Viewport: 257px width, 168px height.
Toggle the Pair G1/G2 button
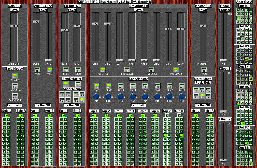pos(103,70)
